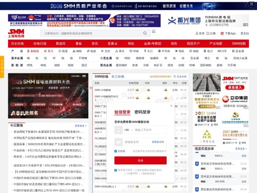
Task: Open 数据库 menu item
Action: tap(61, 43)
